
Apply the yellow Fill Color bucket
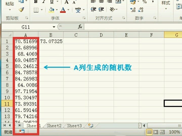pyautogui.click(x=51, y=10)
